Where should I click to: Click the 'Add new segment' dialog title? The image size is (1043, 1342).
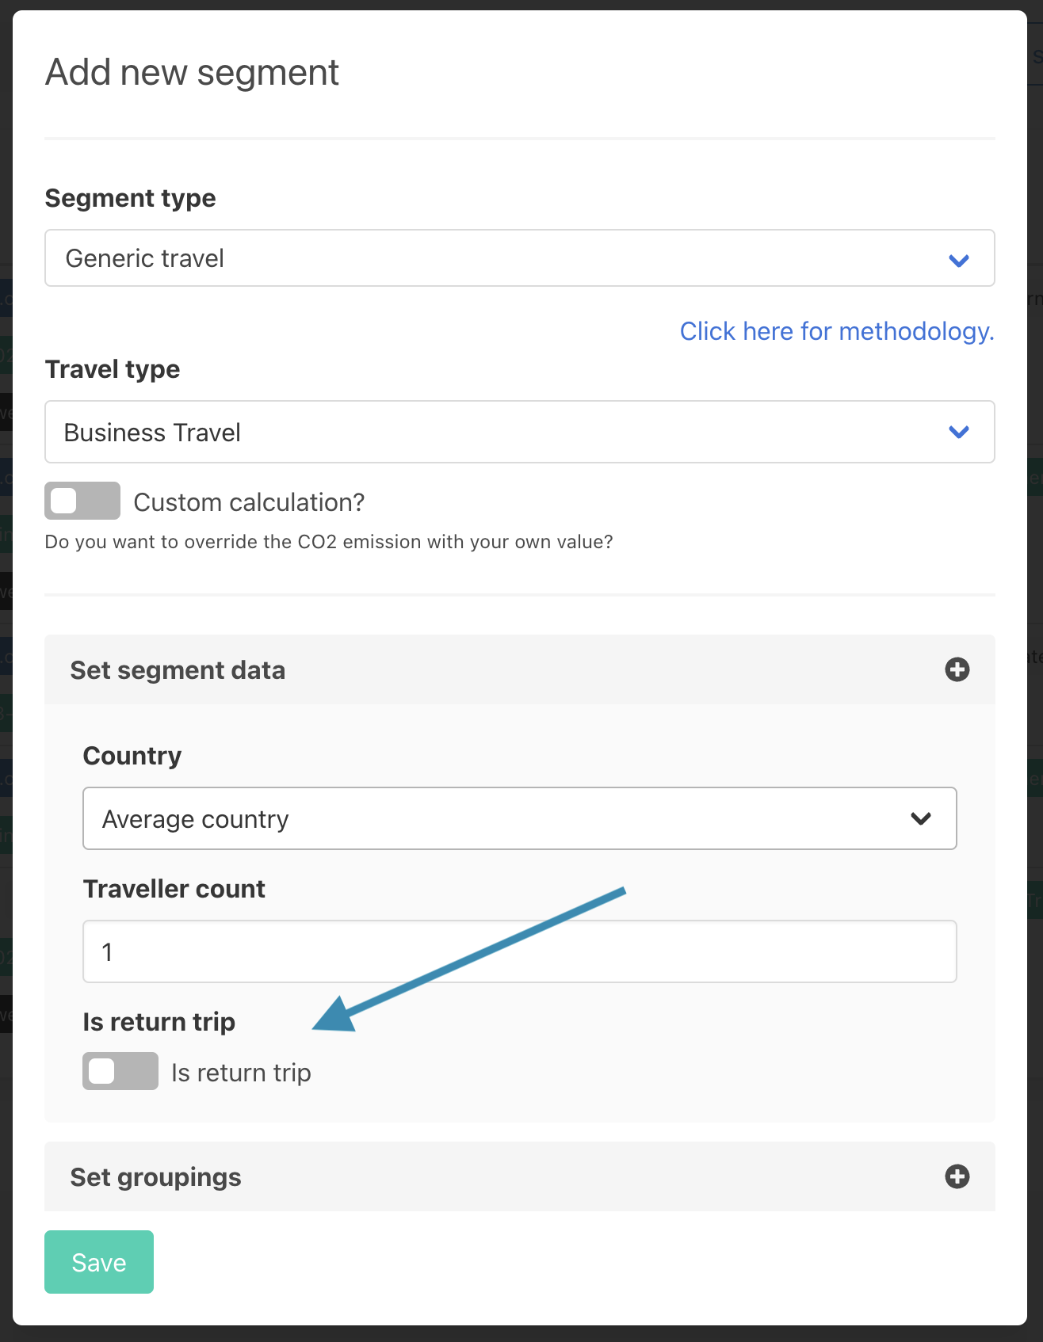(x=192, y=73)
